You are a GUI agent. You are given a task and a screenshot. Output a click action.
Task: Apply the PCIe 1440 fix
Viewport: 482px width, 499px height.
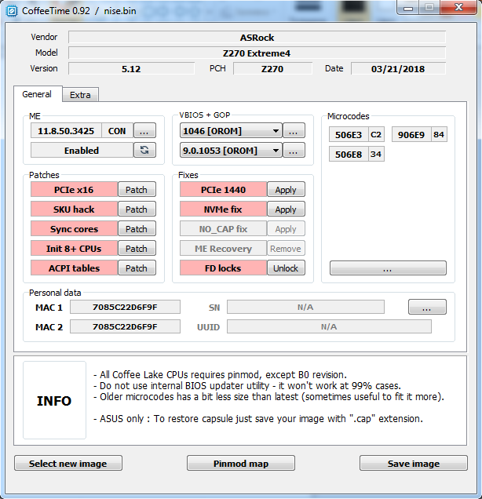[x=286, y=190]
